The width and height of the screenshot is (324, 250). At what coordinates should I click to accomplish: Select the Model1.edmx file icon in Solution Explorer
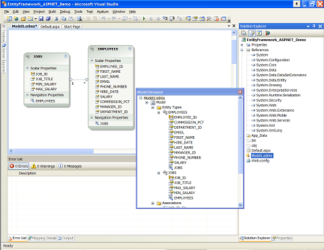pyautogui.click(x=248, y=156)
